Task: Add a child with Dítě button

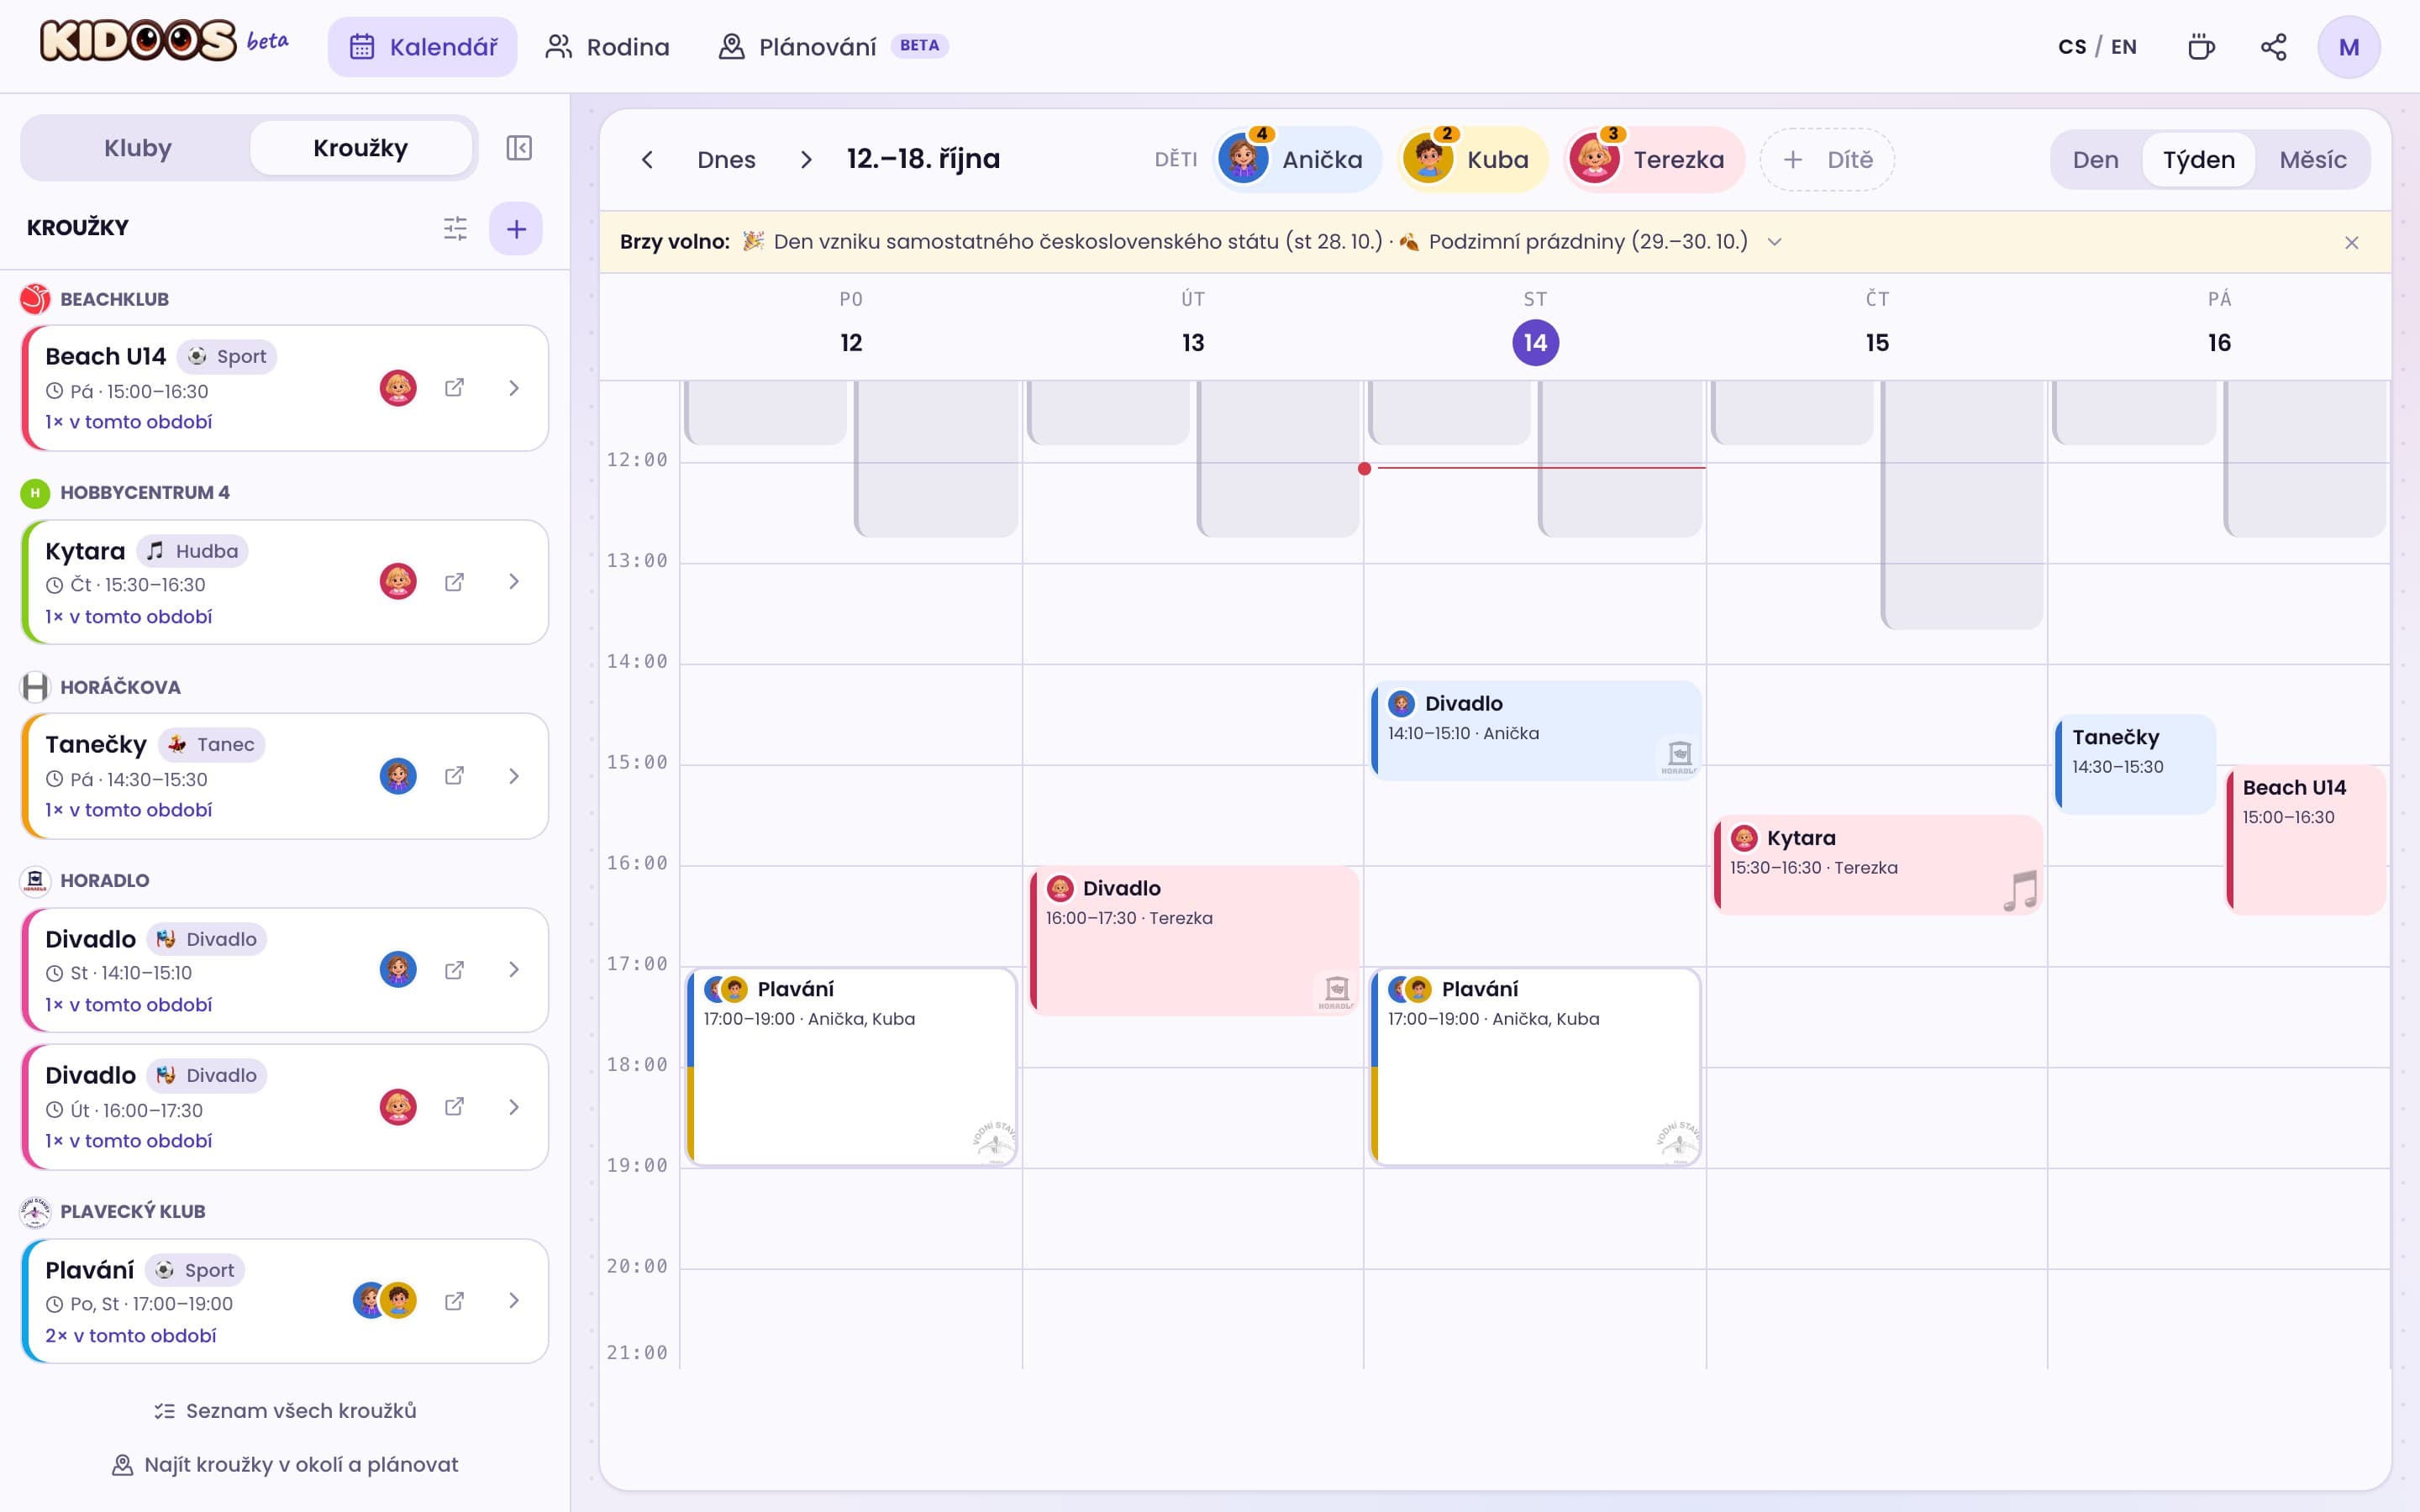Action: point(1827,160)
